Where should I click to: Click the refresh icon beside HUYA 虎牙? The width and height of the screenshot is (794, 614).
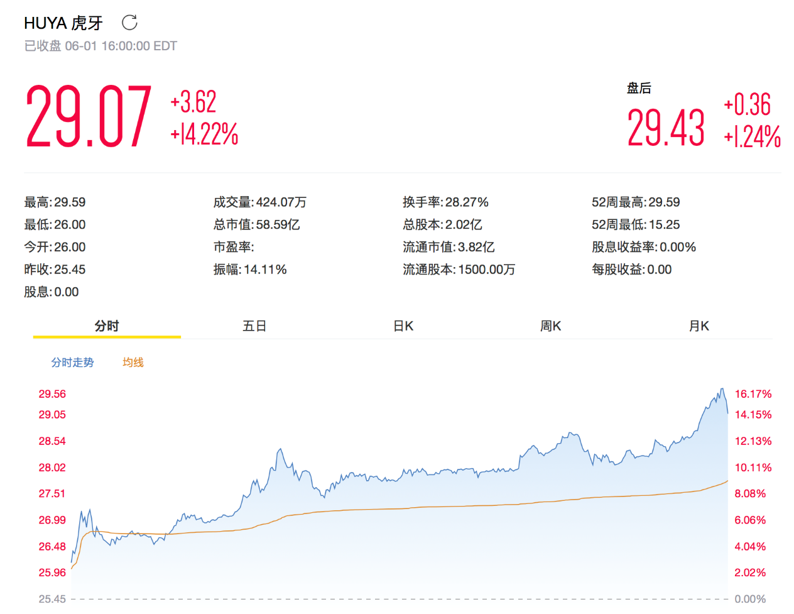pos(129,23)
